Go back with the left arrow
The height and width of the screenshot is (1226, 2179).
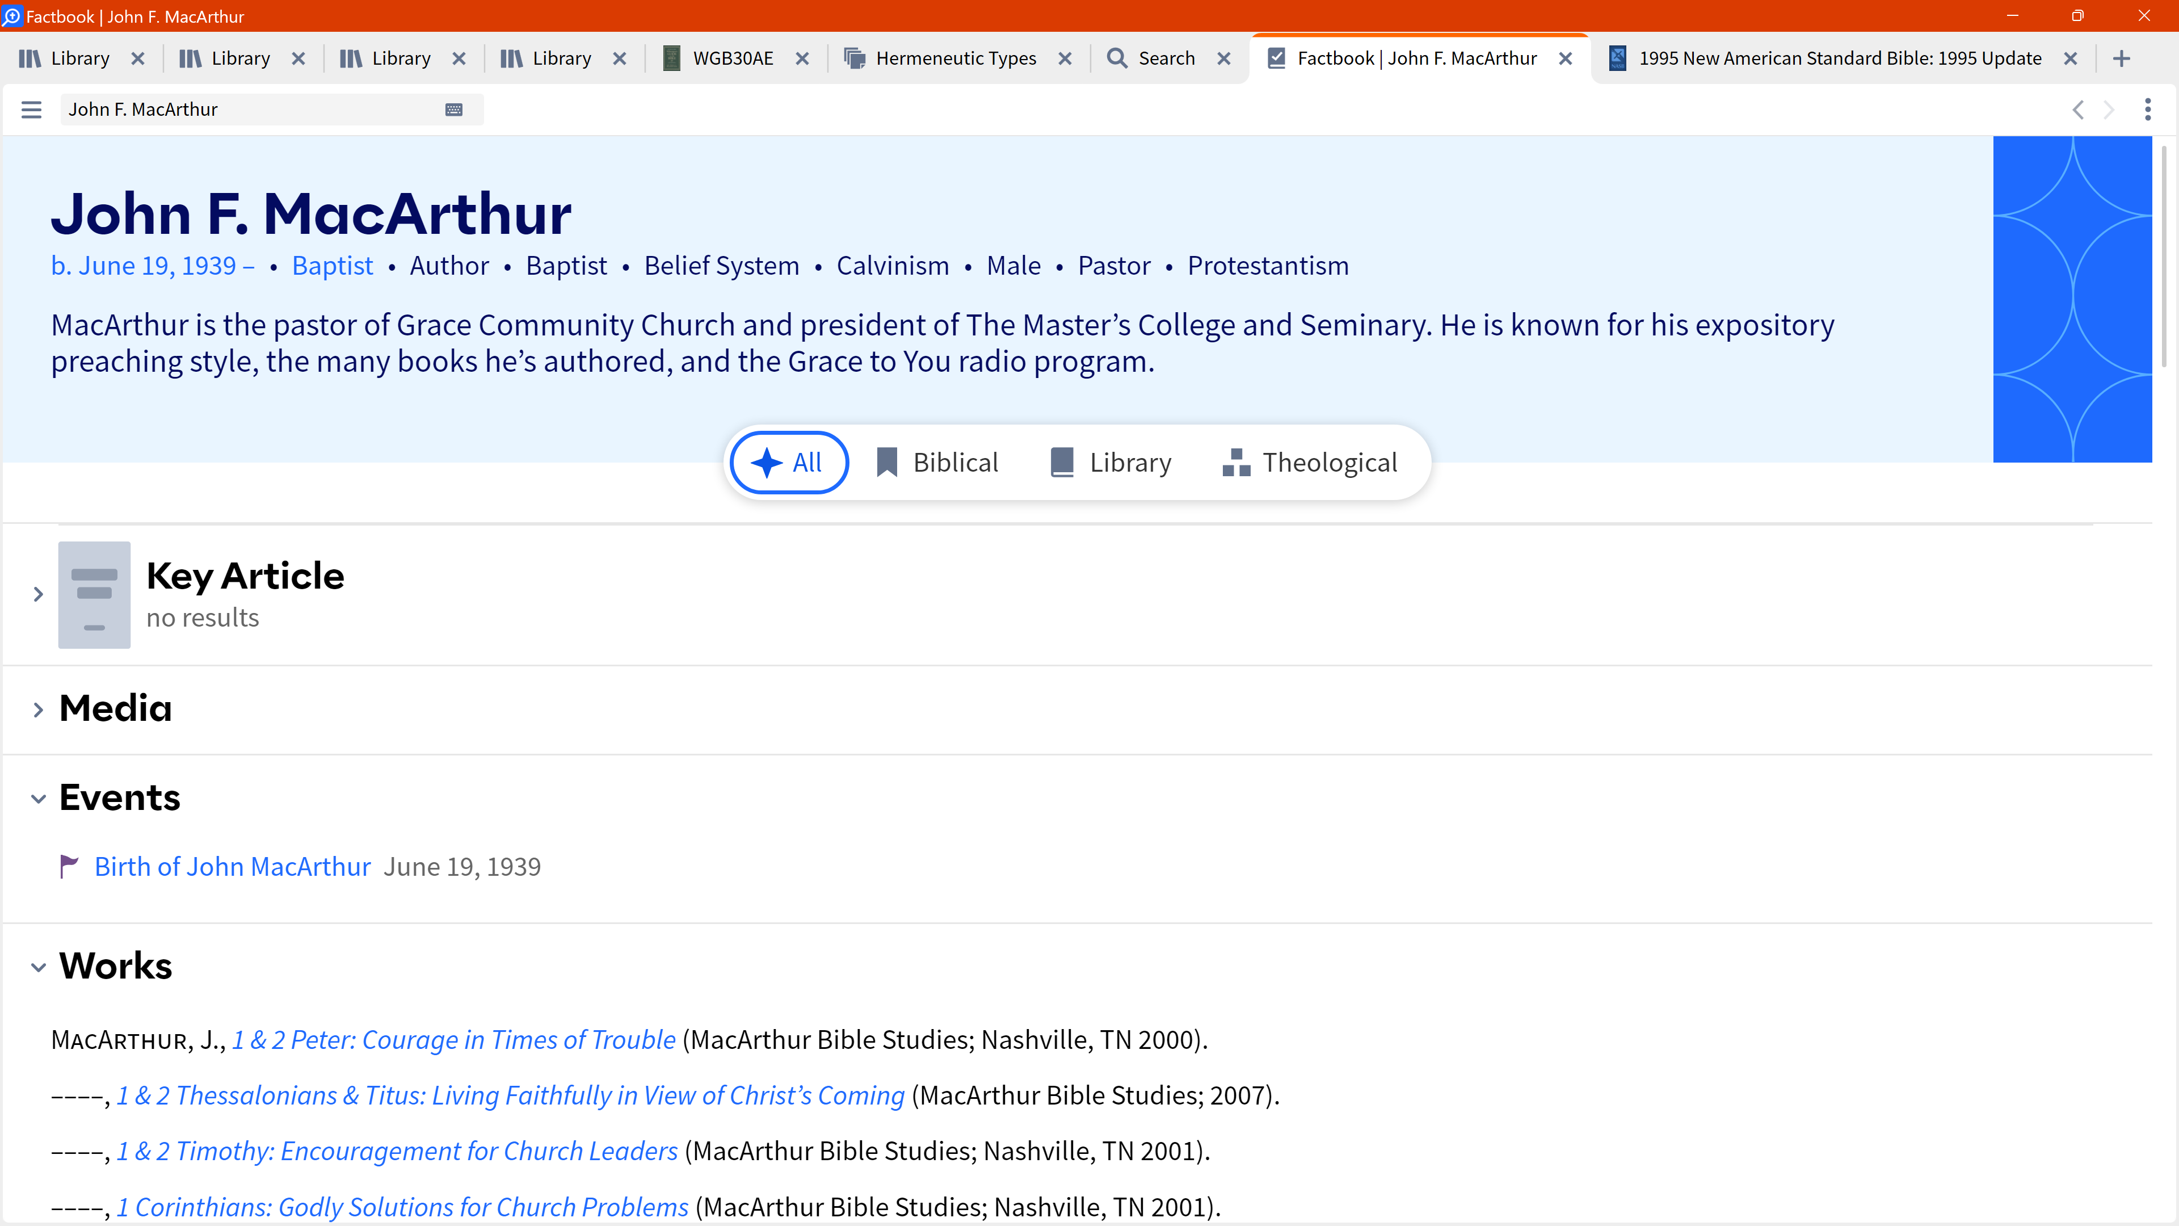point(2077,109)
